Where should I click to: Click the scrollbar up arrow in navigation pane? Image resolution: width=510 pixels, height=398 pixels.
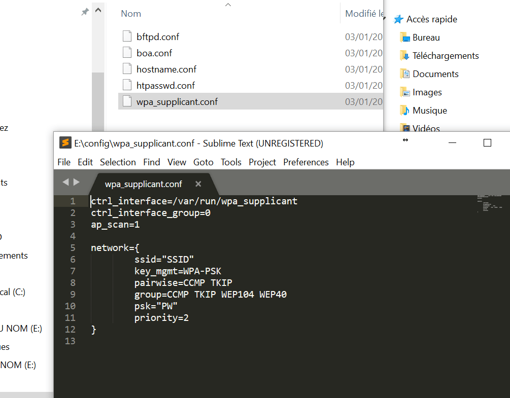tap(98, 10)
